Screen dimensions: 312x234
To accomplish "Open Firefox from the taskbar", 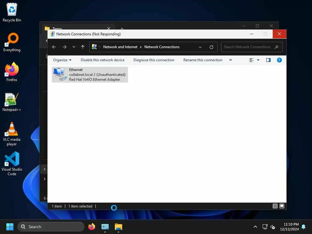I will 91,227.
